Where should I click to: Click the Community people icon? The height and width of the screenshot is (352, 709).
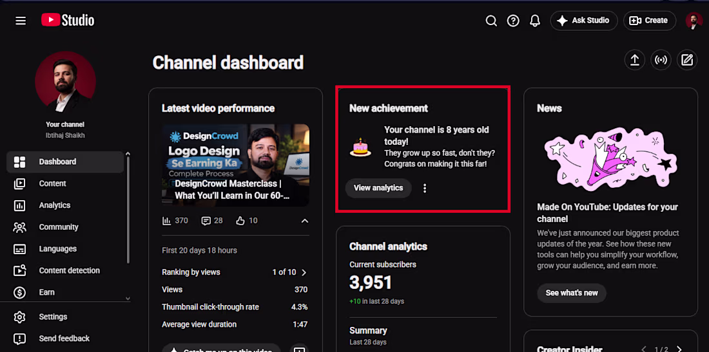(19, 227)
